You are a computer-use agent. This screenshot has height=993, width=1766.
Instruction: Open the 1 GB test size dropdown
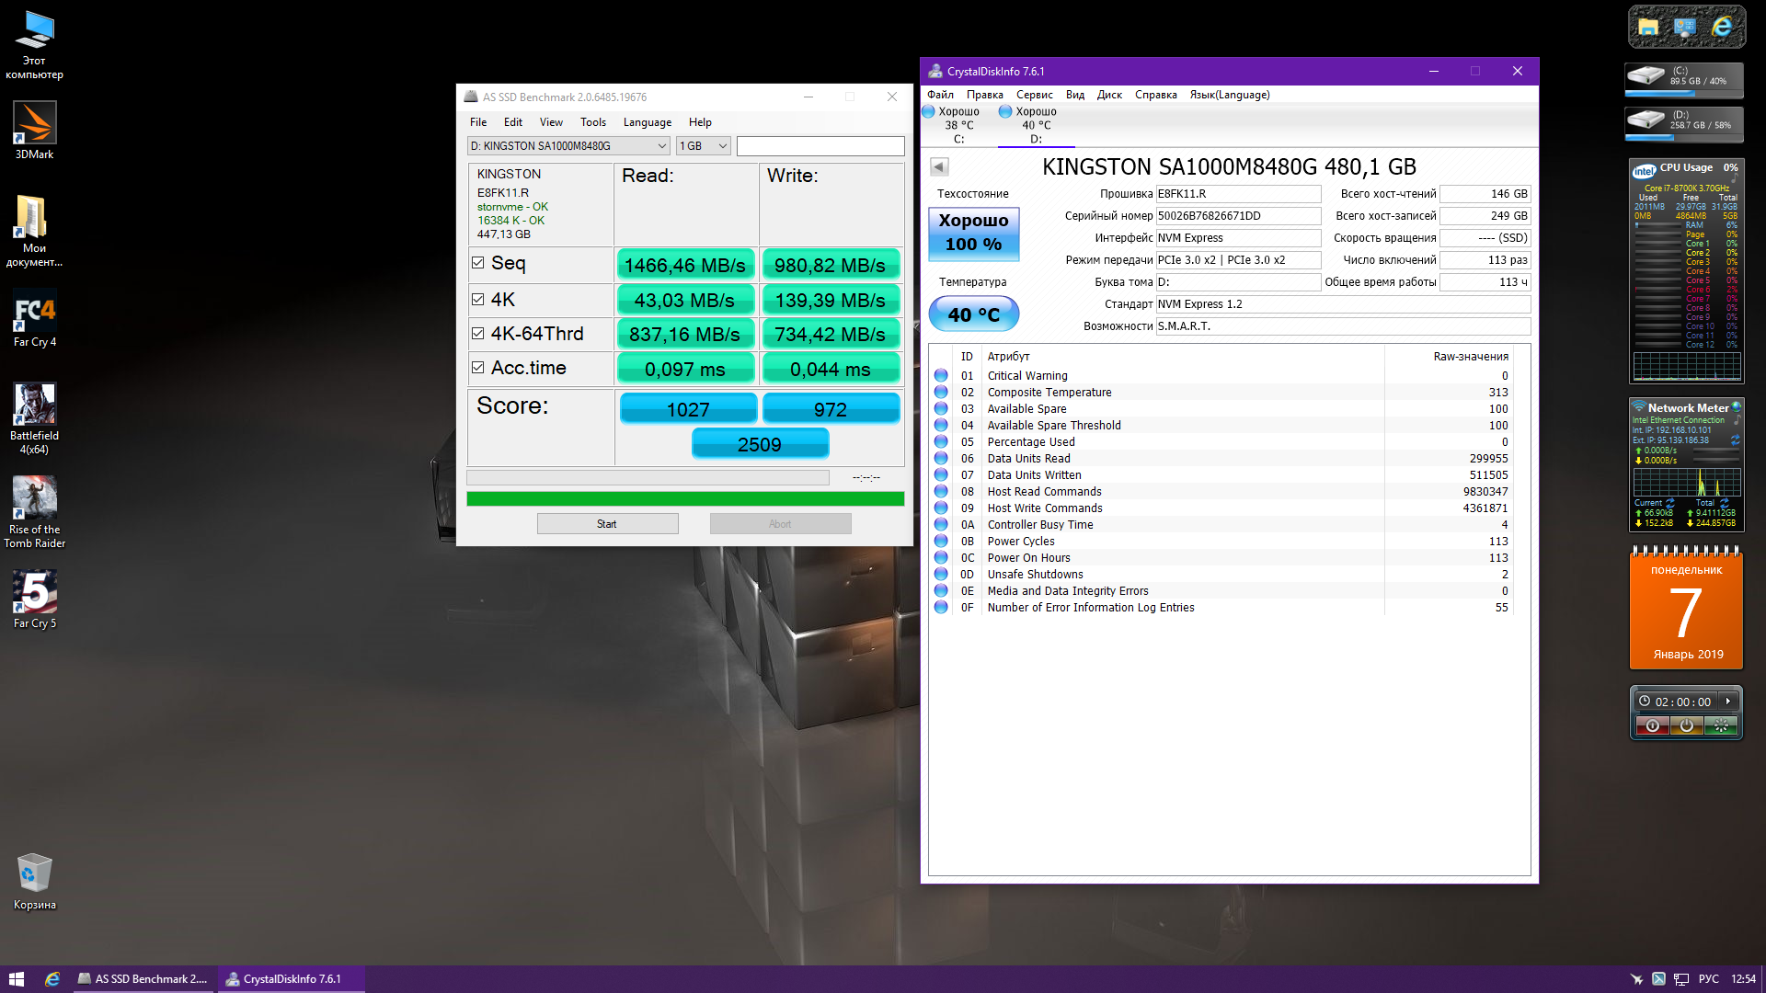(x=704, y=146)
